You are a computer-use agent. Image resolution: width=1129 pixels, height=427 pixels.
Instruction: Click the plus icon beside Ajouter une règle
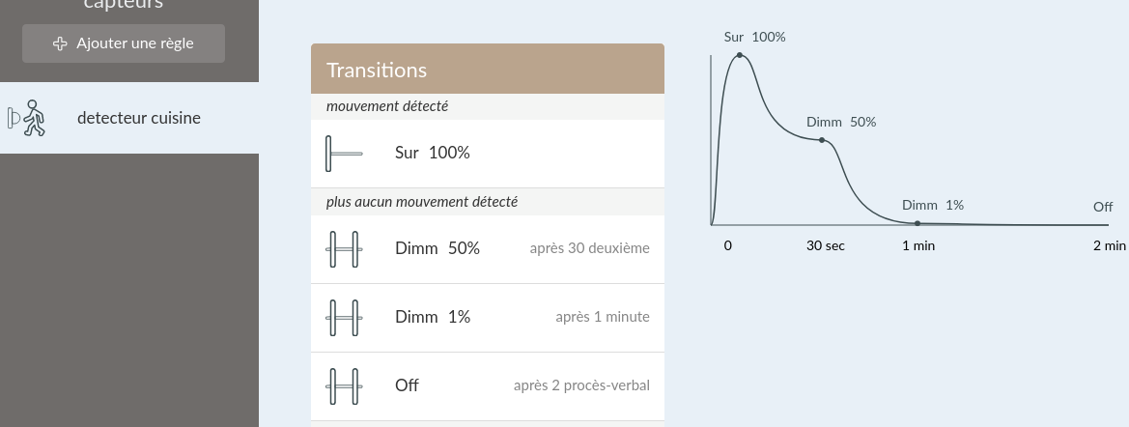tap(60, 43)
